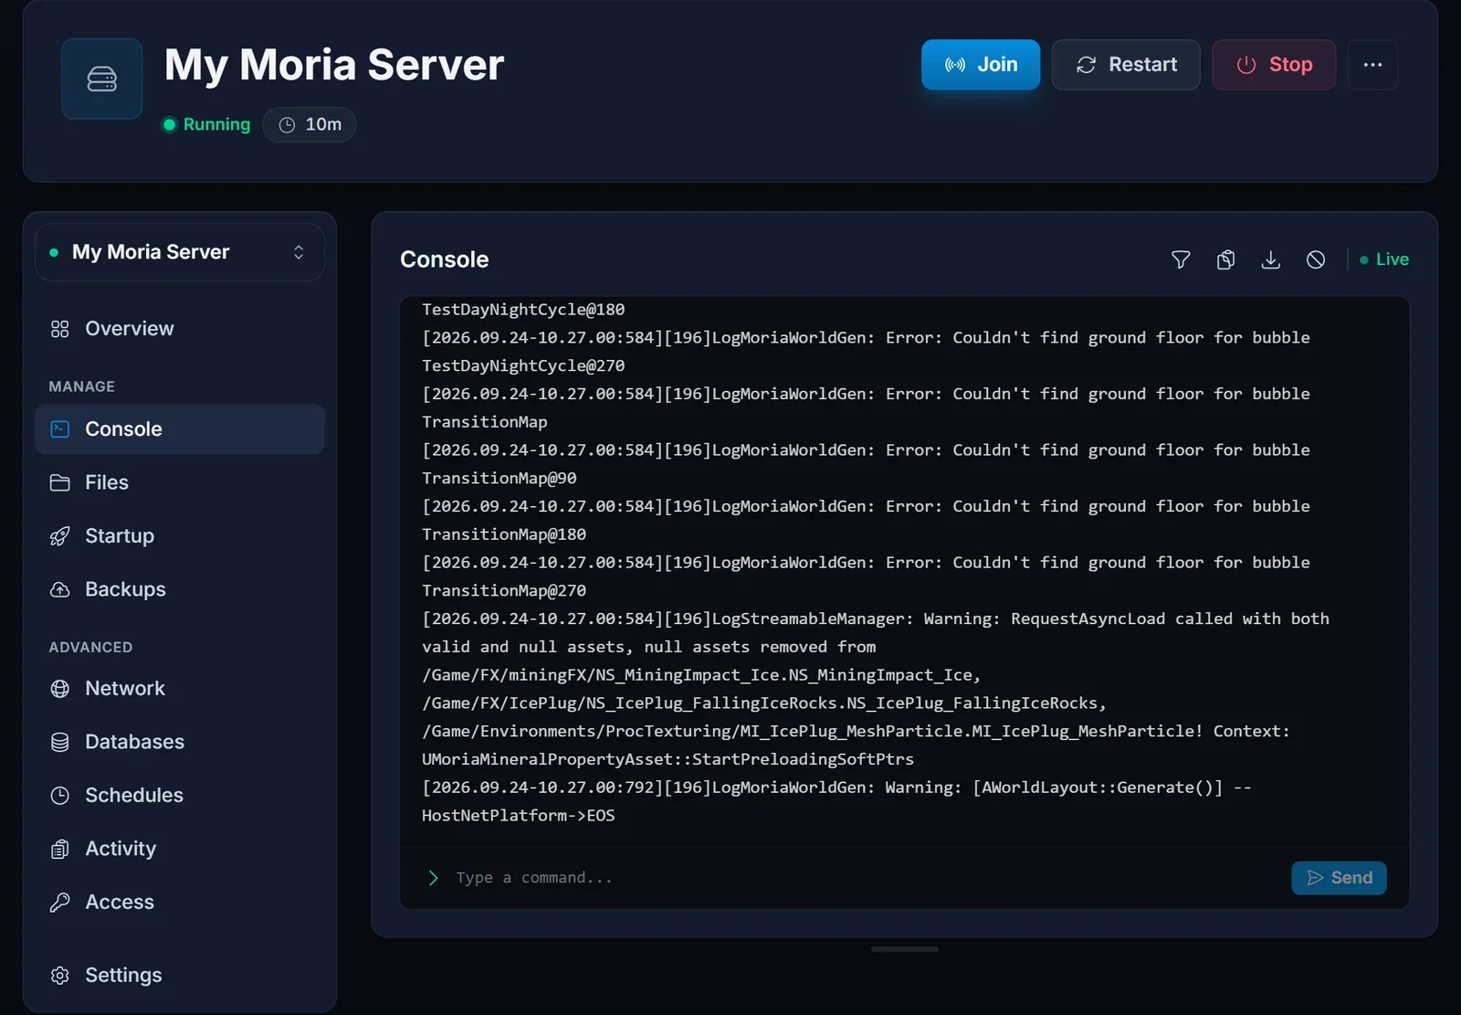Viewport: 1461px width, 1015px height.
Task: Click the console filter funnel icon
Action: [1181, 260]
